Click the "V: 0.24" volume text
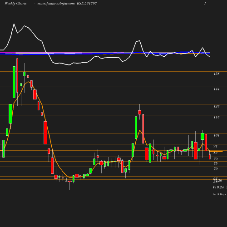Image resolution: width=227 pixels, height=227 pixels. pos(218,187)
